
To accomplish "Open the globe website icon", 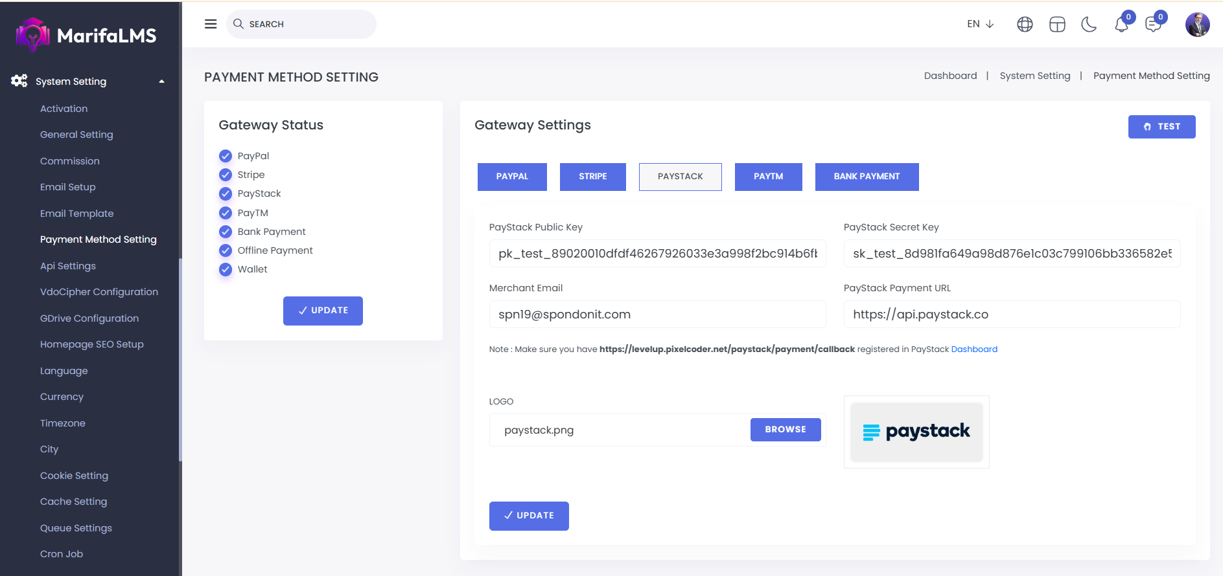I will click(1025, 25).
